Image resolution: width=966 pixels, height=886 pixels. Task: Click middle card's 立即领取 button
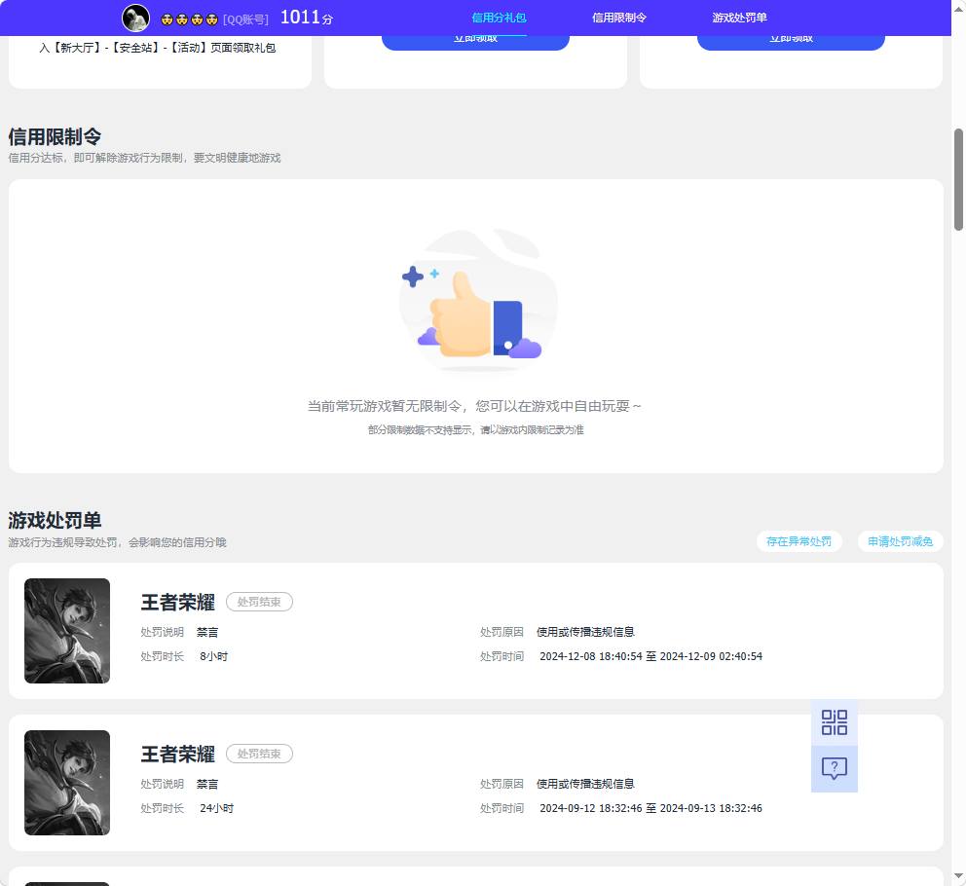click(x=475, y=42)
